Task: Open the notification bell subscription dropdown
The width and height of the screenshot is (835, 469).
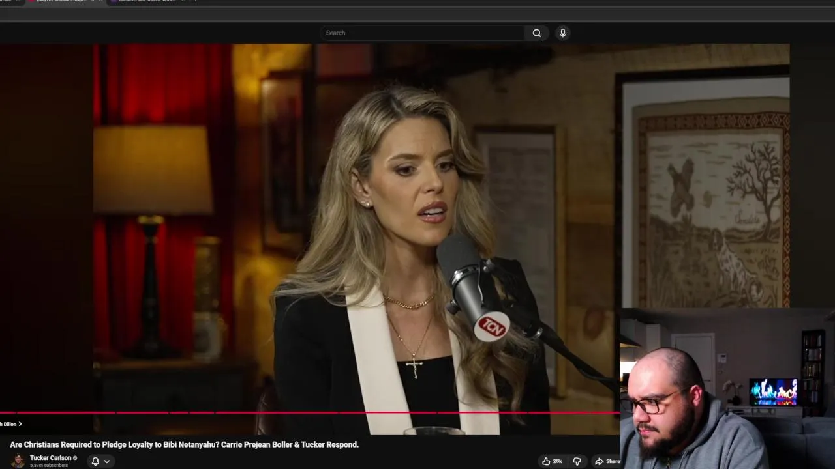Action: pyautogui.click(x=100, y=461)
